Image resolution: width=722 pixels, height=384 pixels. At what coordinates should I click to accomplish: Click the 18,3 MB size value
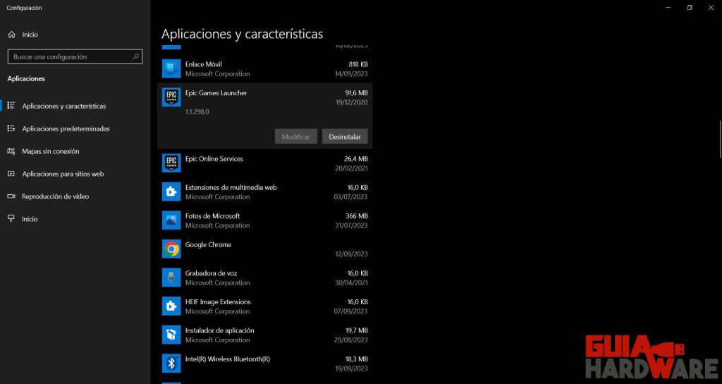356,359
